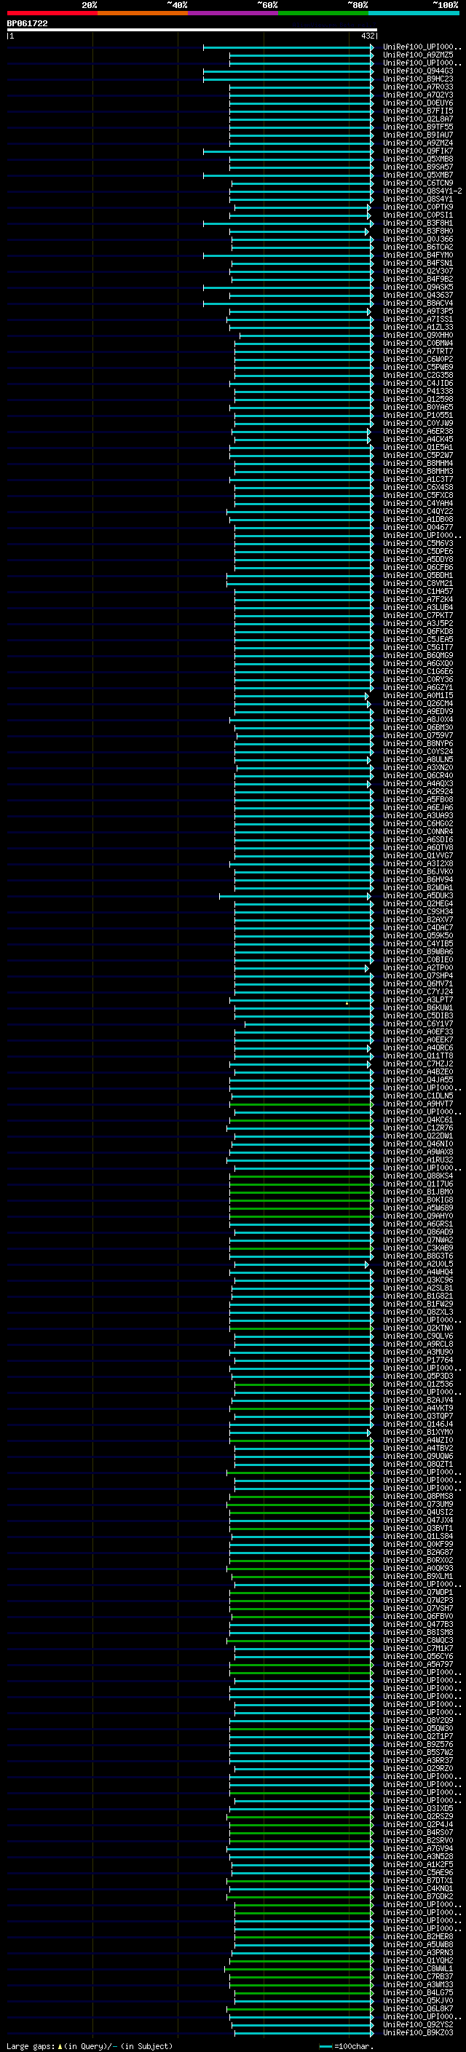This screenshot has height=2052, width=466.
Task: Select hit UniRef100_A6SDI6
Action: click(x=417, y=839)
